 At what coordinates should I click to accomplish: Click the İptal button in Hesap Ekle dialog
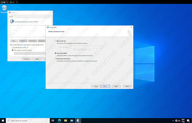click(x=116, y=86)
